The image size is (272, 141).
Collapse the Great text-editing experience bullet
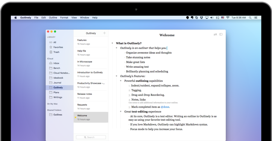point(121,112)
